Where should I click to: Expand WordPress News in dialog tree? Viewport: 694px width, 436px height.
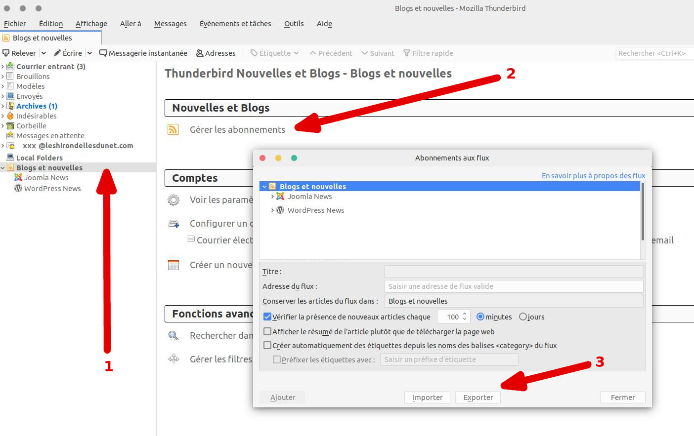272,210
